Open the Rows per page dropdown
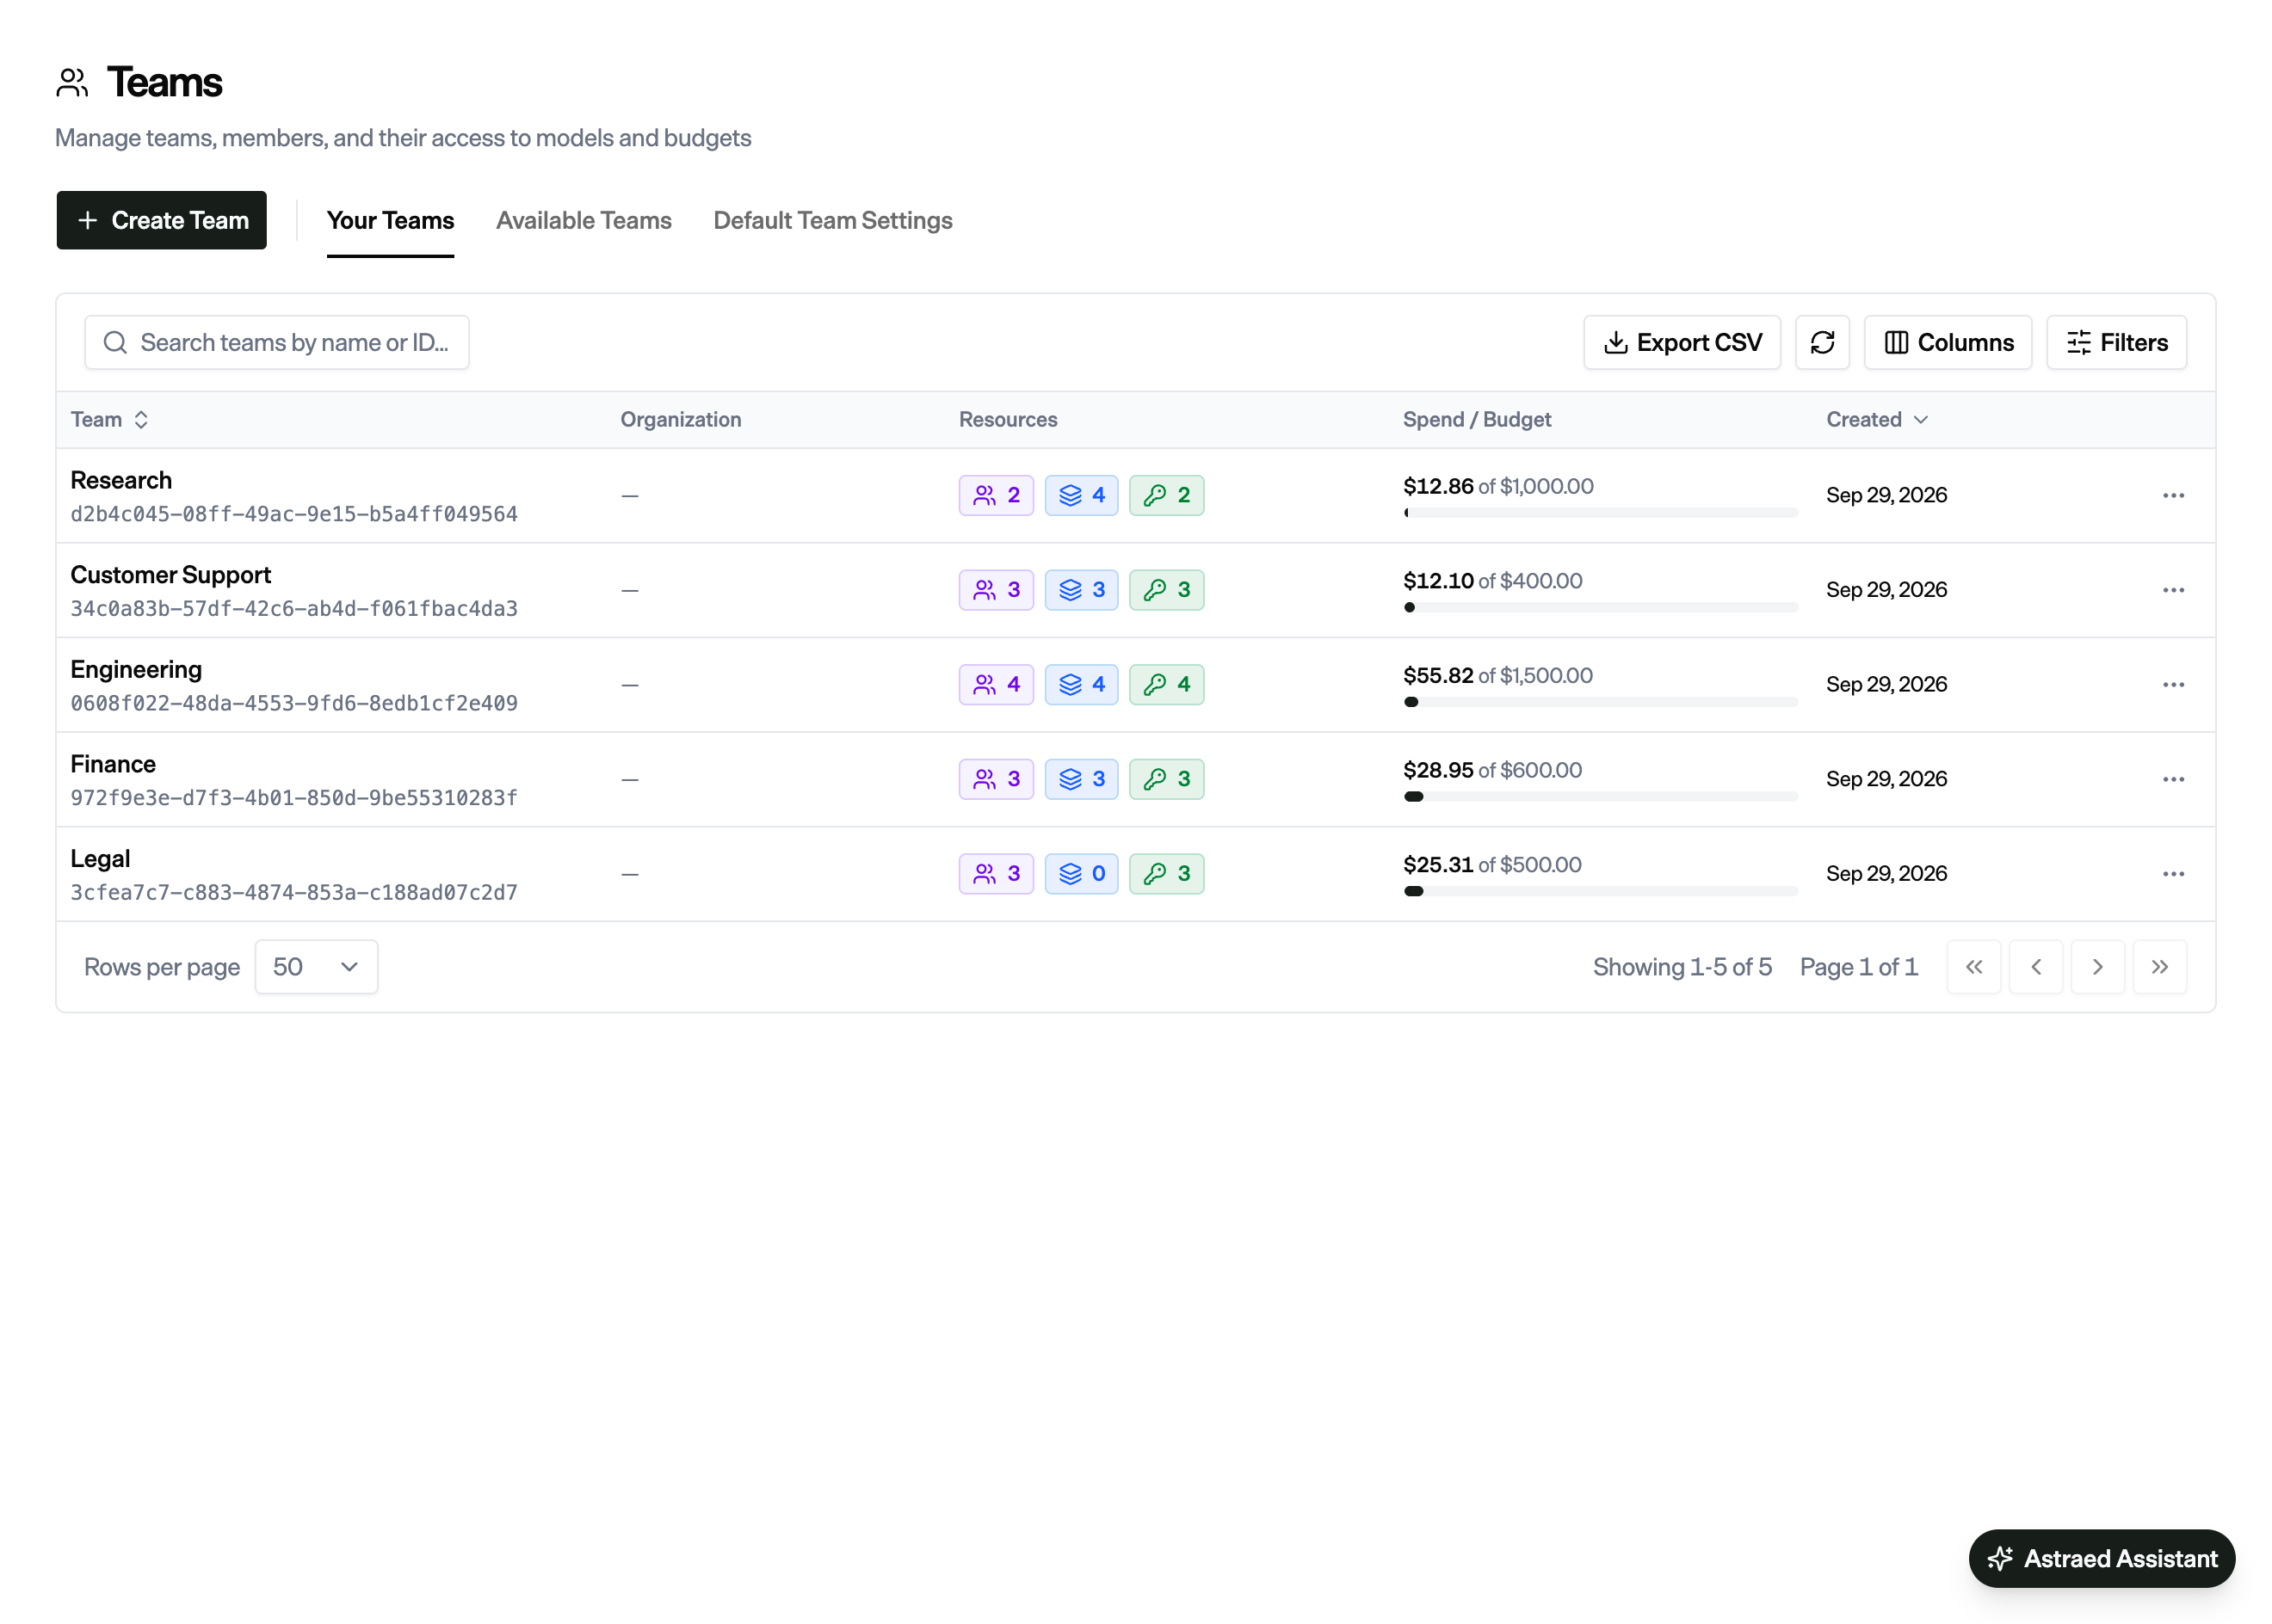2272x1624 pixels. tap(316, 967)
